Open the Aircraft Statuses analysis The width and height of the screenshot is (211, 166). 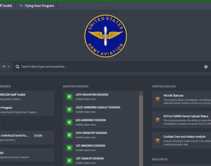tap(182, 99)
